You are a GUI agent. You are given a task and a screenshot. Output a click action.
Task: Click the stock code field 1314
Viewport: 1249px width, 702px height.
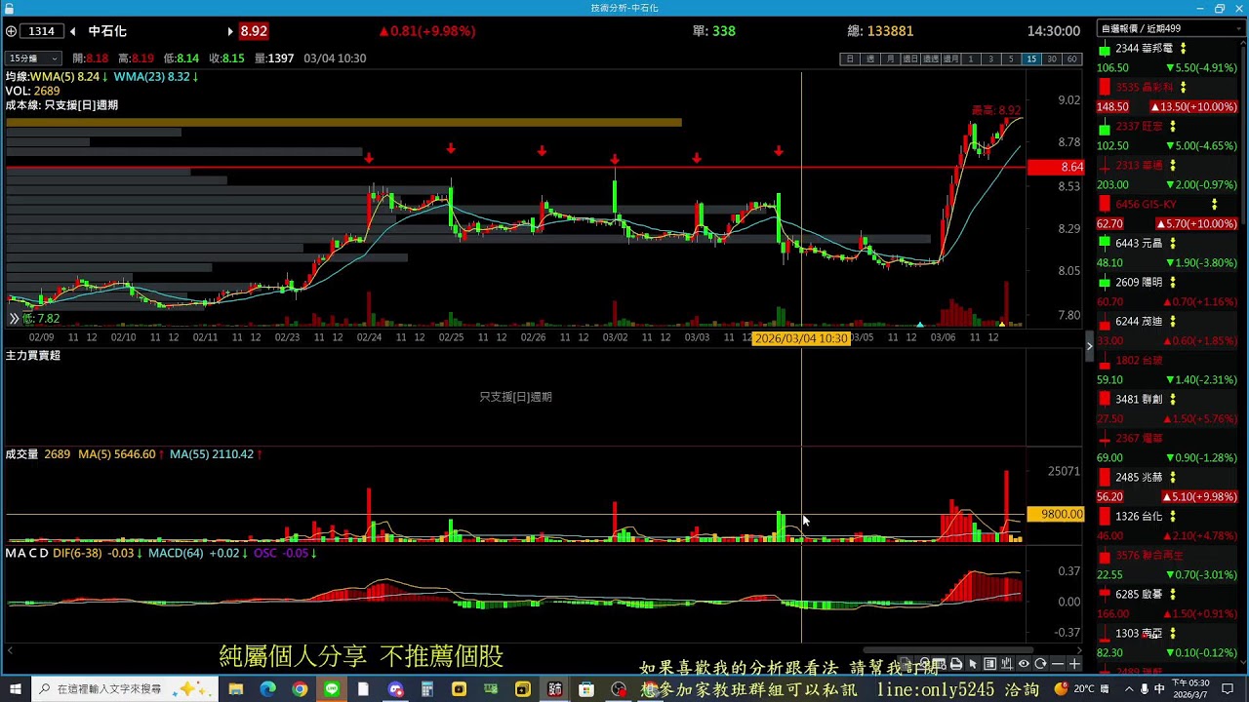pos(42,31)
